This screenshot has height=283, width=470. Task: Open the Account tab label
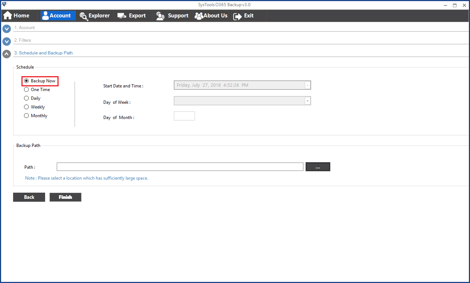click(x=60, y=16)
